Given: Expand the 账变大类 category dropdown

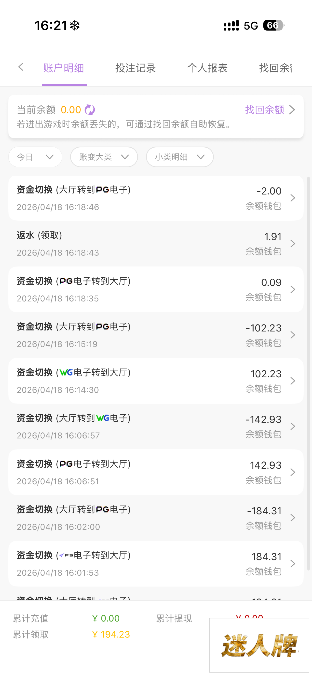Looking at the screenshot, I should click(104, 157).
